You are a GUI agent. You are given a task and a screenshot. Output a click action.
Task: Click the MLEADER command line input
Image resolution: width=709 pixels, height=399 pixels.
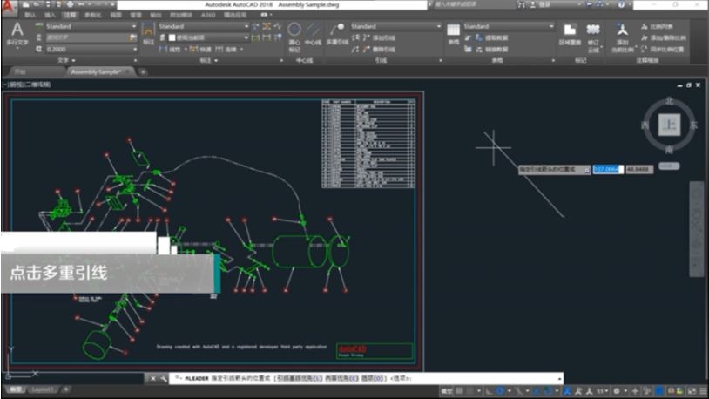[x=366, y=378]
